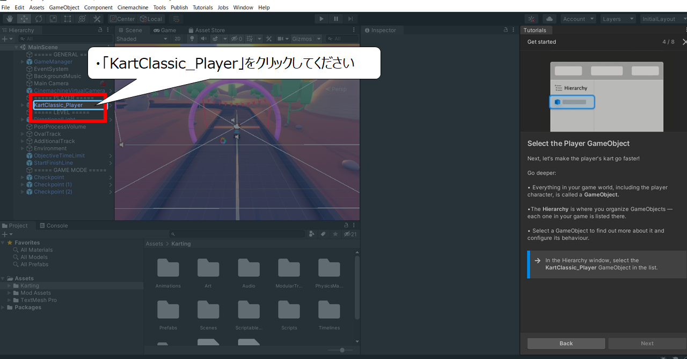Open the Gizmos dropdown

click(x=306, y=39)
